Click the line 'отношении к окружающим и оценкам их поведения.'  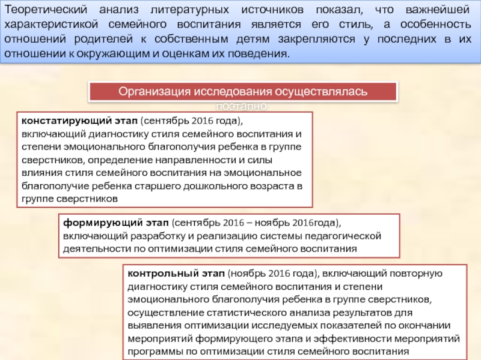(x=147, y=53)
